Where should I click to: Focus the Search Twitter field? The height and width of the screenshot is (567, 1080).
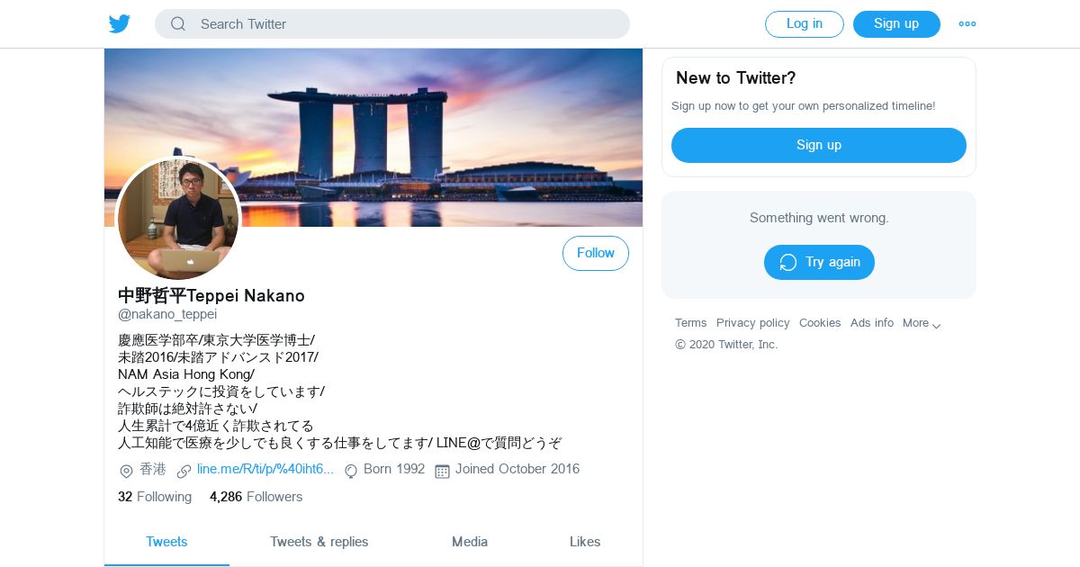[392, 24]
